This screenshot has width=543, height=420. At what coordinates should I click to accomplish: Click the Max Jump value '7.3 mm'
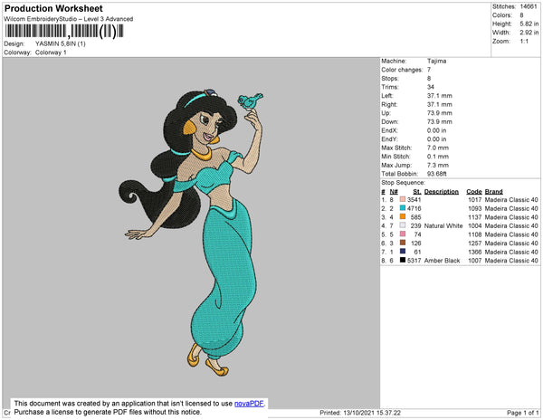coord(438,165)
